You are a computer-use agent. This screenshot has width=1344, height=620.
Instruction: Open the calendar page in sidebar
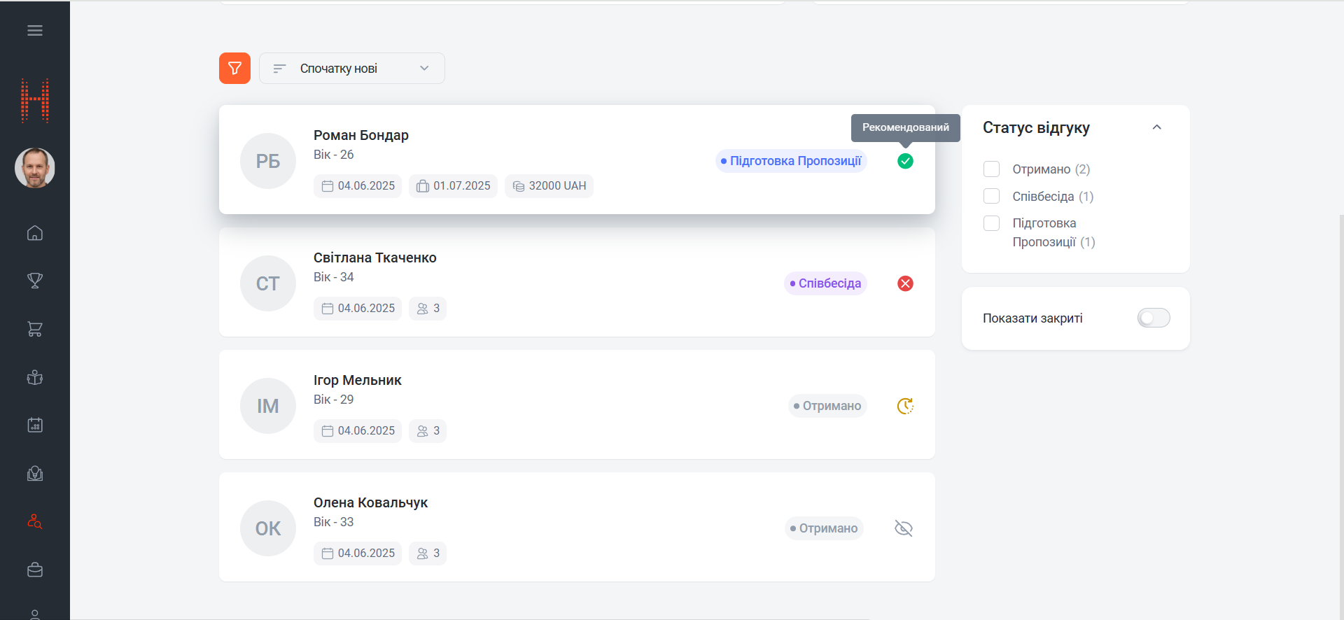pyautogui.click(x=35, y=425)
